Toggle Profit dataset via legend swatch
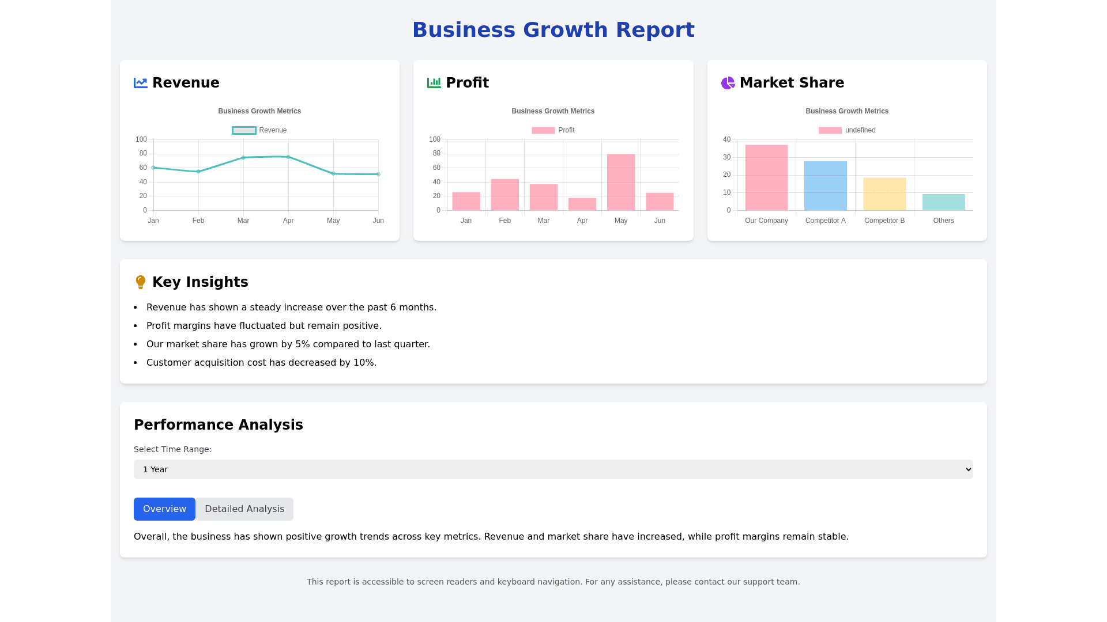The width and height of the screenshot is (1107, 622). pyautogui.click(x=543, y=131)
